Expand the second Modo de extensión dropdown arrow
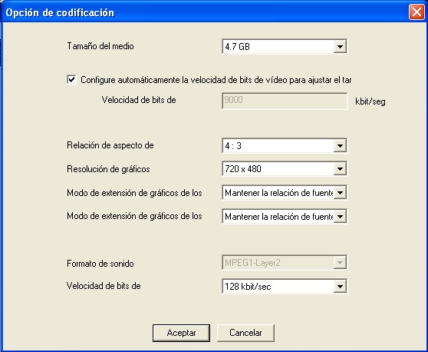The height and width of the screenshot is (352, 428). pyautogui.click(x=340, y=216)
